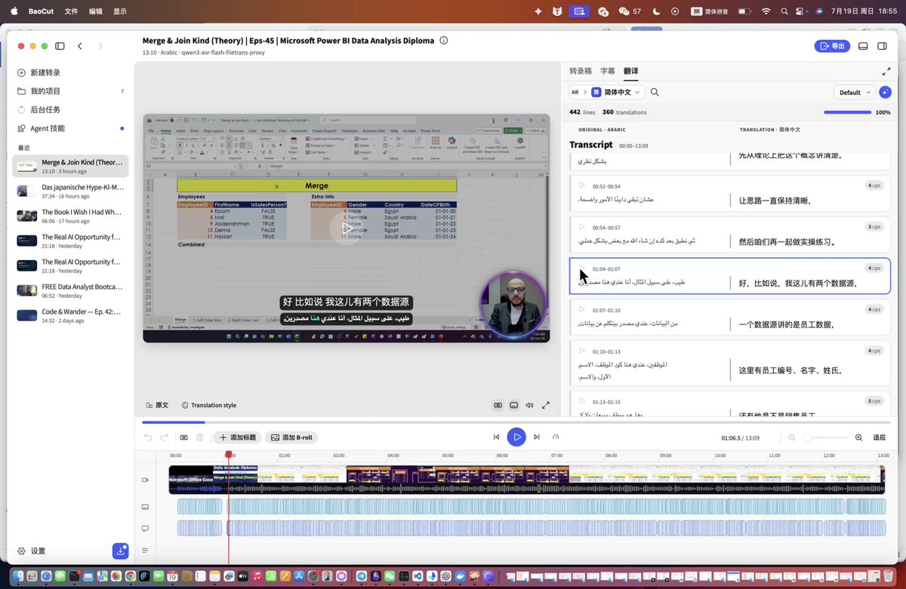Open video info icon beside the title
906x589 pixels.
pyautogui.click(x=444, y=41)
